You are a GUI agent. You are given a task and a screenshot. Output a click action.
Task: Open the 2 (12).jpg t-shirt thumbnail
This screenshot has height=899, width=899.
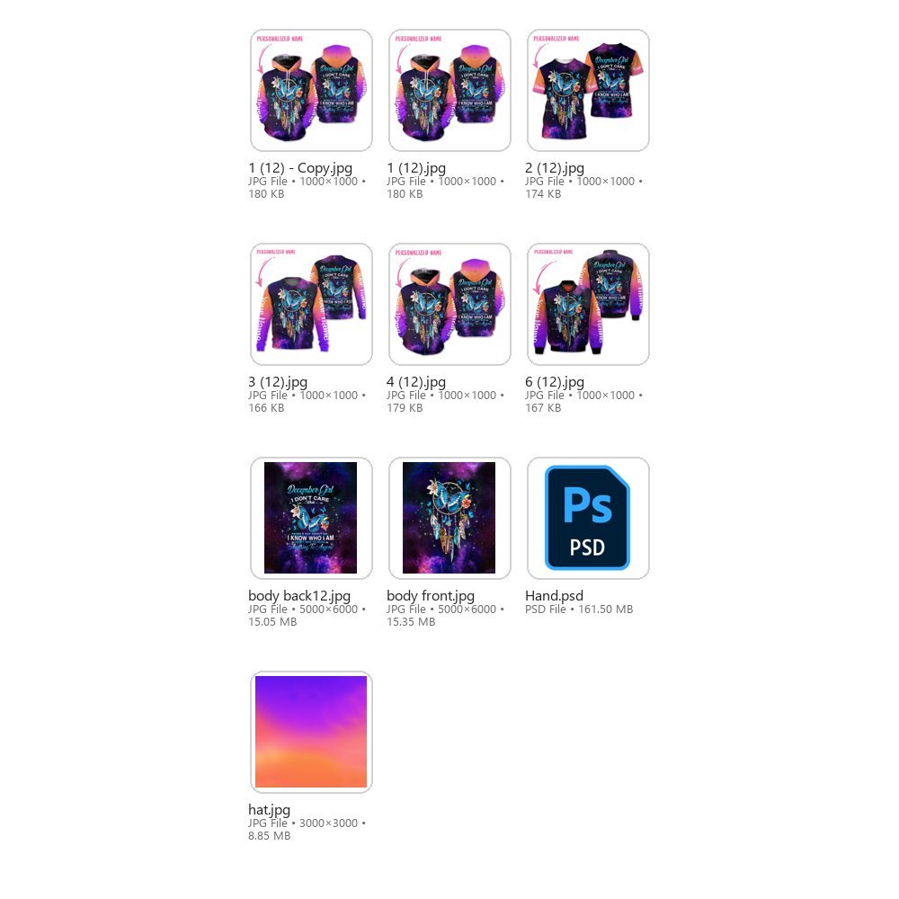(588, 91)
